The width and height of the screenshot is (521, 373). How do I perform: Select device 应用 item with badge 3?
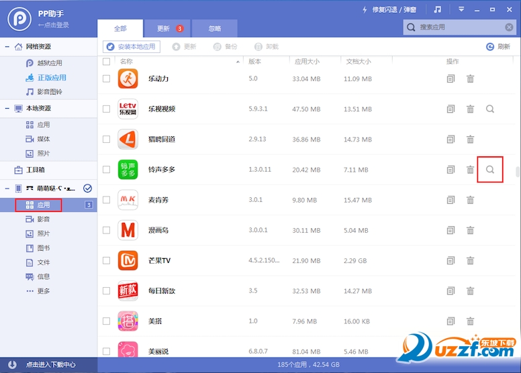48,205
